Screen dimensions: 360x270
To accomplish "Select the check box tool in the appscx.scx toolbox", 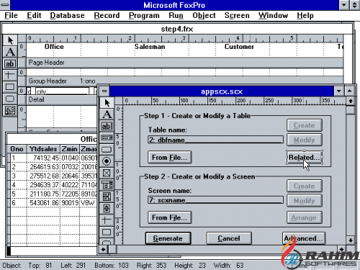I will 107,173.
